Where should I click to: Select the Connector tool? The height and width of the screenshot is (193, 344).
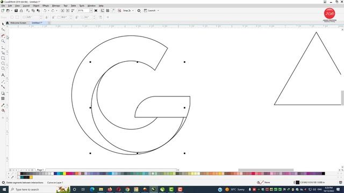point(3,87)
